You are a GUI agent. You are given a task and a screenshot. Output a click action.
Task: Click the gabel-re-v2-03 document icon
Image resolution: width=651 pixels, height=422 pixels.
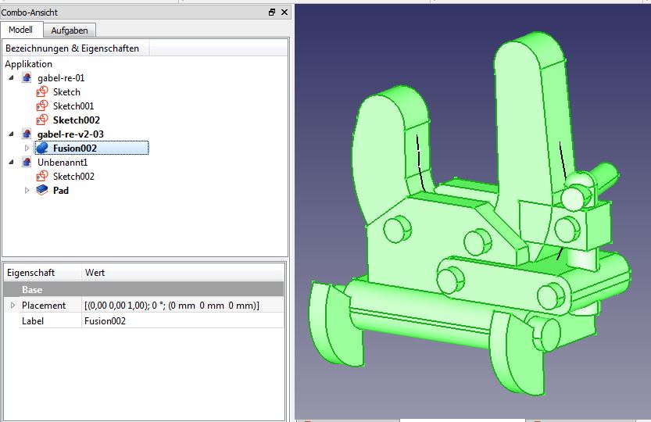(x=27, y=134)
